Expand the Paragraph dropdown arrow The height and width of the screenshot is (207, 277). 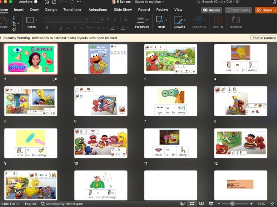tap(147, 20)
